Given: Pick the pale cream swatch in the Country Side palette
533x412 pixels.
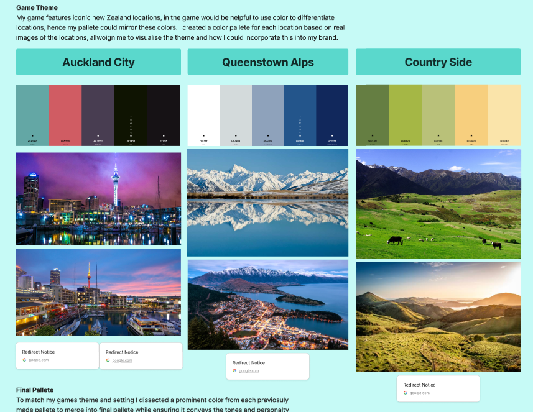Looking at the screenshot, I should click(504, 115).
